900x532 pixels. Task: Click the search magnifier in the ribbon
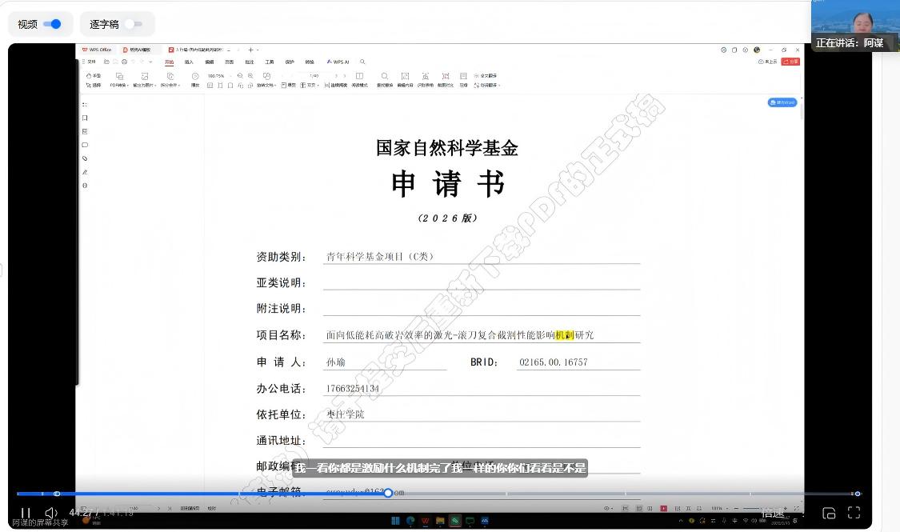pos(362,62)
